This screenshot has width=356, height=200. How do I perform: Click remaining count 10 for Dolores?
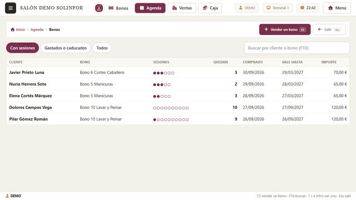[235, 107]
